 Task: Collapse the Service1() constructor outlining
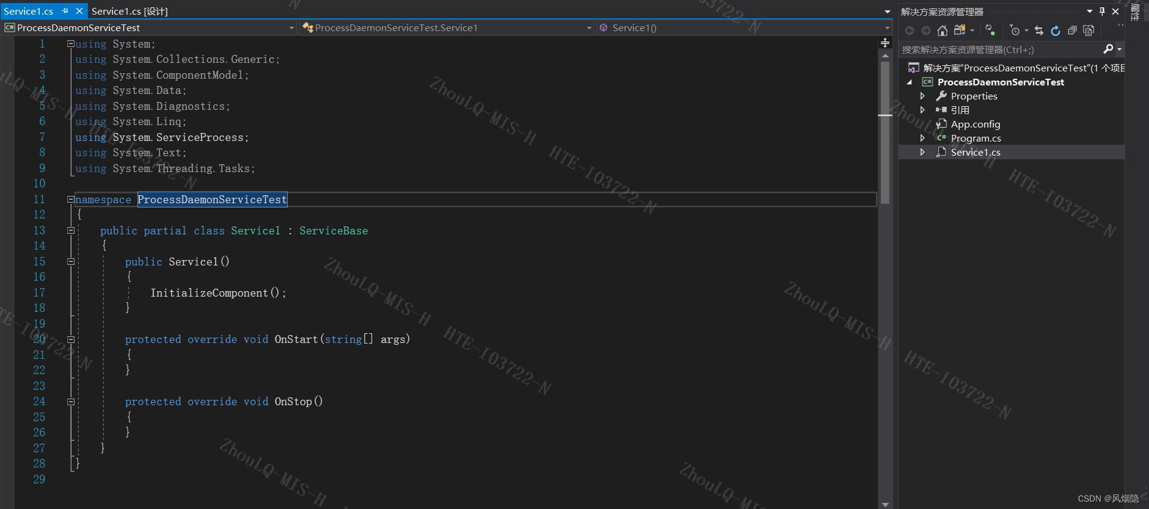point(71,261)
